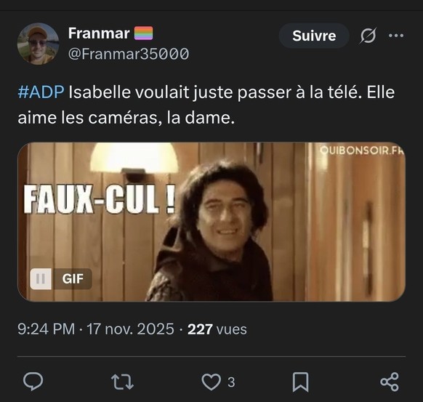Screen dimensions: 423x402
Task: Open the three-dot more options menu
Action: [x=396, y=36]
